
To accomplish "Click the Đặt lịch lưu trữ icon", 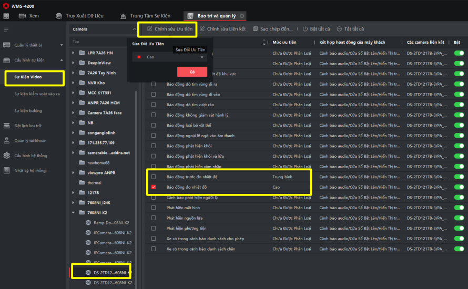I will pyautogui.click(x=7, y=126).
